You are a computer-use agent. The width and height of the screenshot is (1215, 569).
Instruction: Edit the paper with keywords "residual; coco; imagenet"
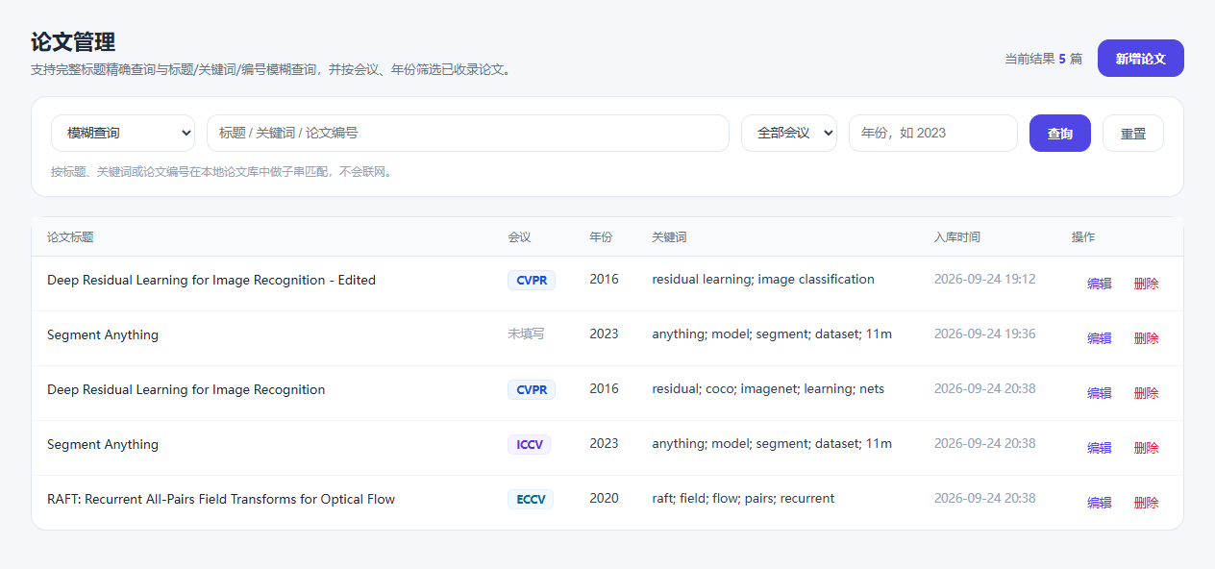pyautogui.click(x=1100, y=393)
